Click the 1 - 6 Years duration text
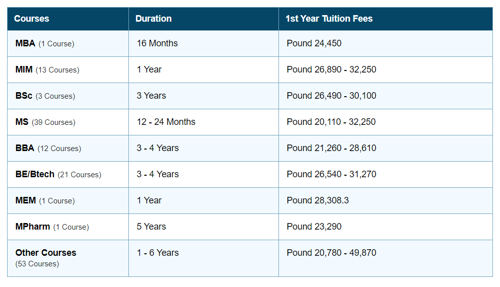The height and width of the screenshot is (287, 500). [x=158, y=253]
